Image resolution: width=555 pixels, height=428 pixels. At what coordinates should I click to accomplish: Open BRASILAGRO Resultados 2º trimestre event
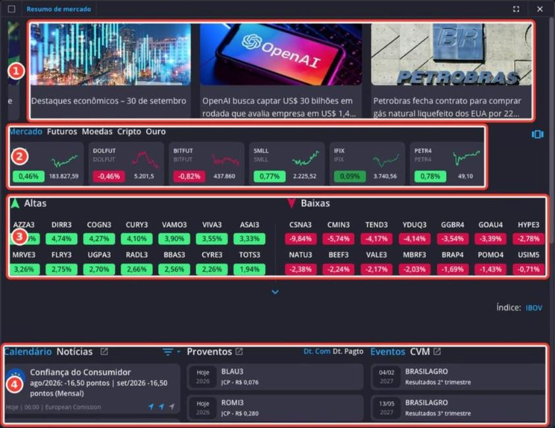(x=457, y=377)
